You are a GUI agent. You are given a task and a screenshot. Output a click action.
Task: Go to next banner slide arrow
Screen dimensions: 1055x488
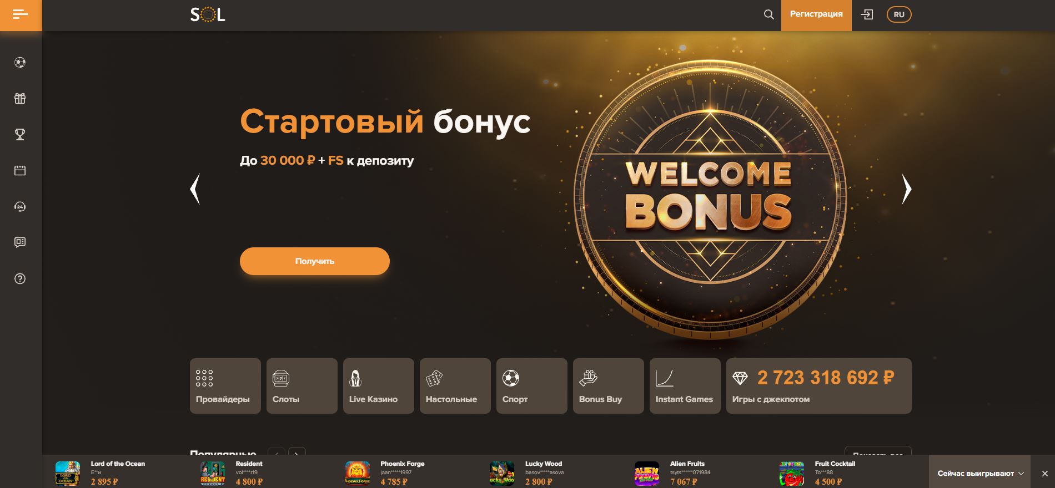pyautogui.click(x=906, y=189)
